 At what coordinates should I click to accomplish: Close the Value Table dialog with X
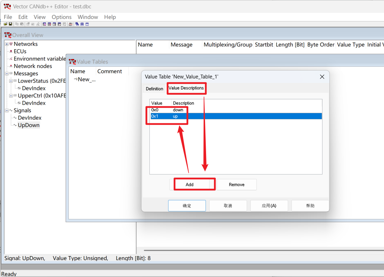pos(322,77)
